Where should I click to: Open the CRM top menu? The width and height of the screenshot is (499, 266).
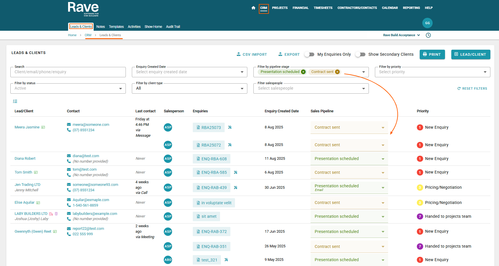(264, 8)
